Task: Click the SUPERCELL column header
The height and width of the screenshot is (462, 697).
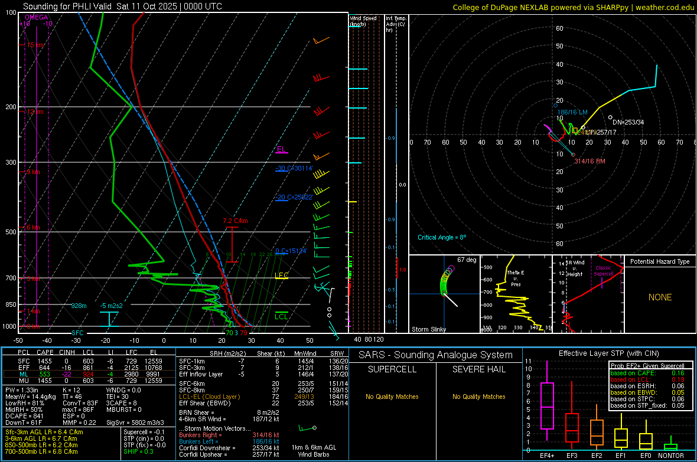Action: 392,369
